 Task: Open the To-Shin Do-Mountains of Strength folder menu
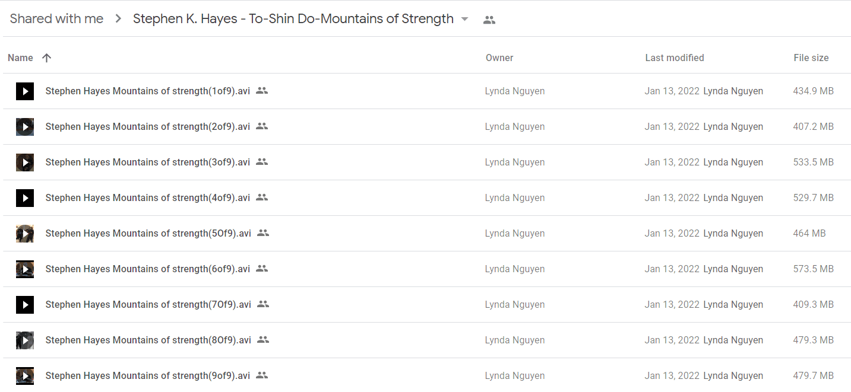coord(293,19)
